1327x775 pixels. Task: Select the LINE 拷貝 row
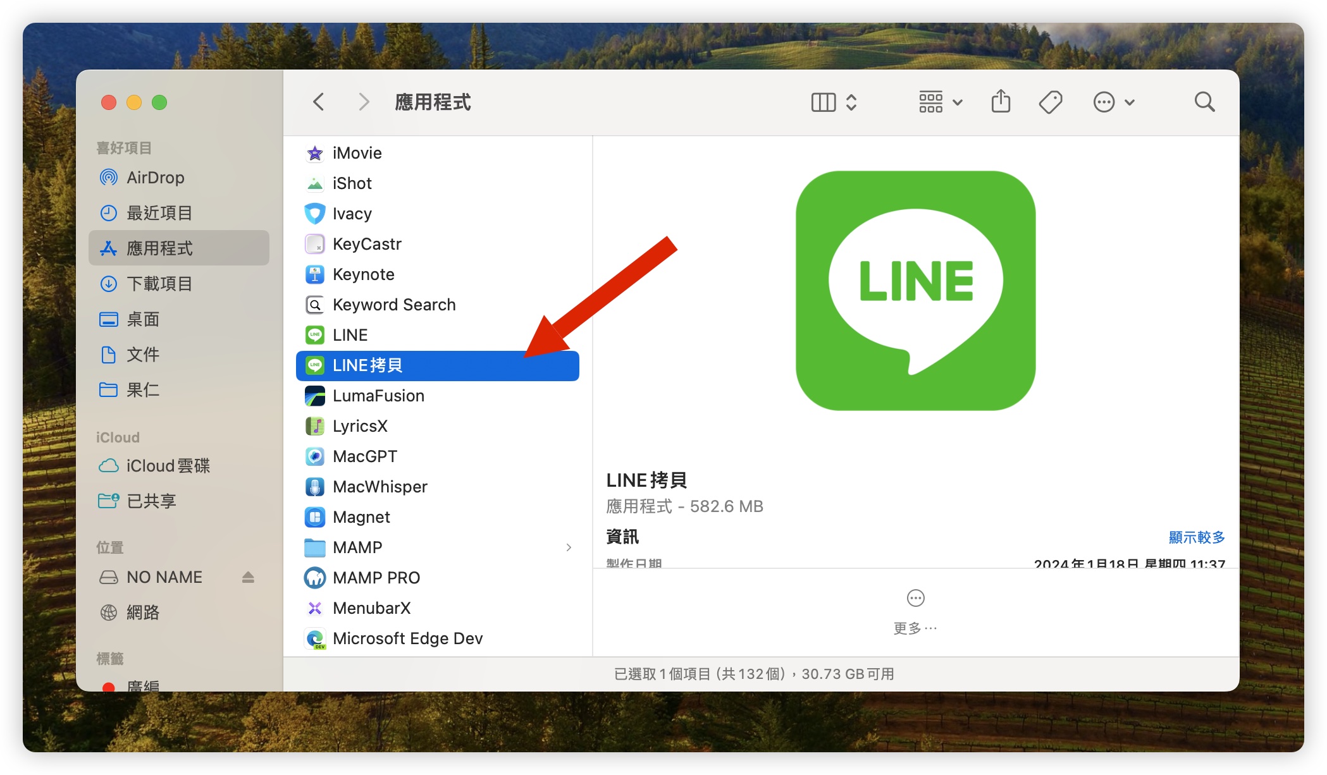pyautogui.click(x=438, y=365)
